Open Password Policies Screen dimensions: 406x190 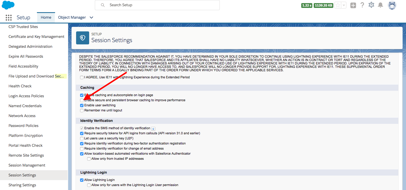pos(24,126)
